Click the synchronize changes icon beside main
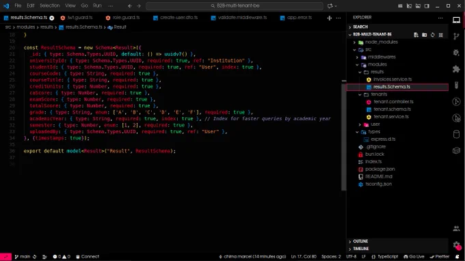Screen dimensions: 465x261 [x=35, y=256]
